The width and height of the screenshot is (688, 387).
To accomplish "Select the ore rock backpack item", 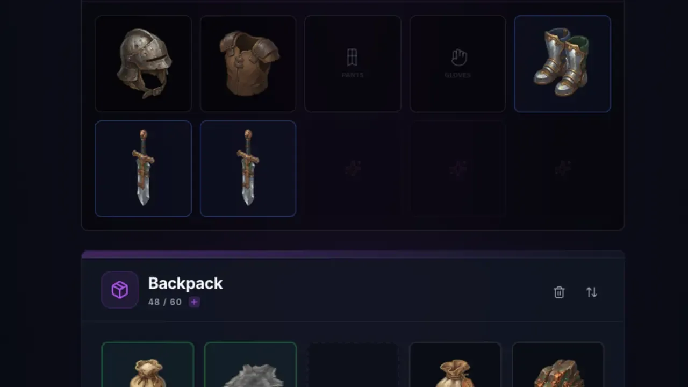I will coord(558,364).
